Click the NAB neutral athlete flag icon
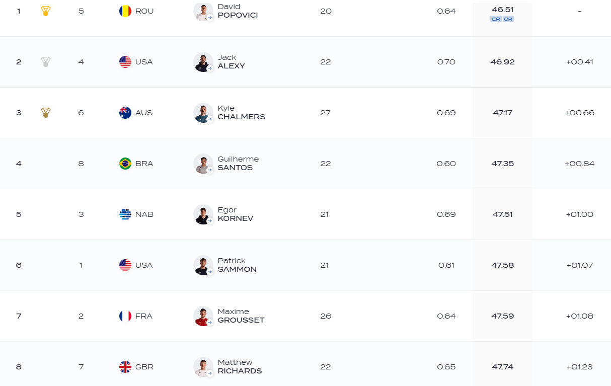611x386 pixels. pyautogui.click(x=125, y=214)
